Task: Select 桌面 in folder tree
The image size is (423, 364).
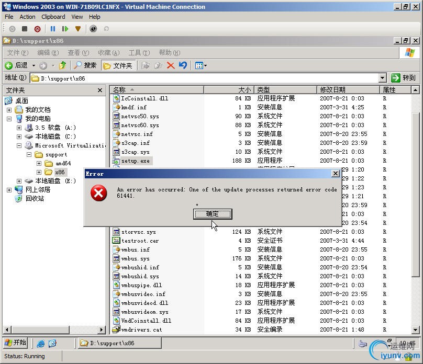Action: point(21,101)
